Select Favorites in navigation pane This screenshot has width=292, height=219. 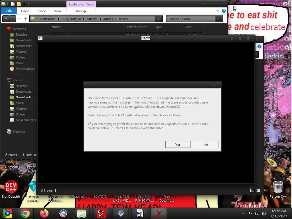pyautogui.click(x=19, y=29)
